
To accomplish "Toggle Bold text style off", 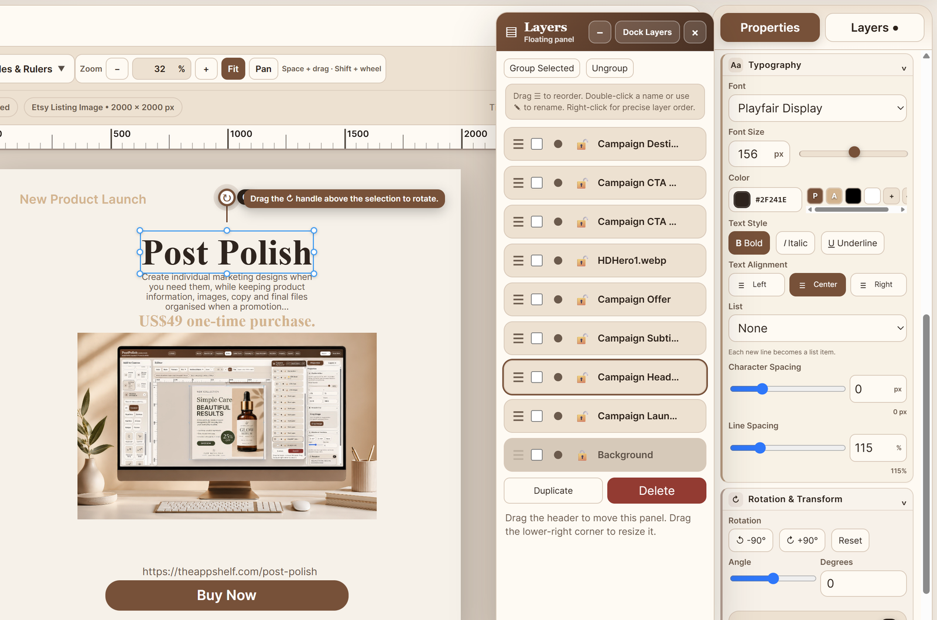I will tap(749, 243).
